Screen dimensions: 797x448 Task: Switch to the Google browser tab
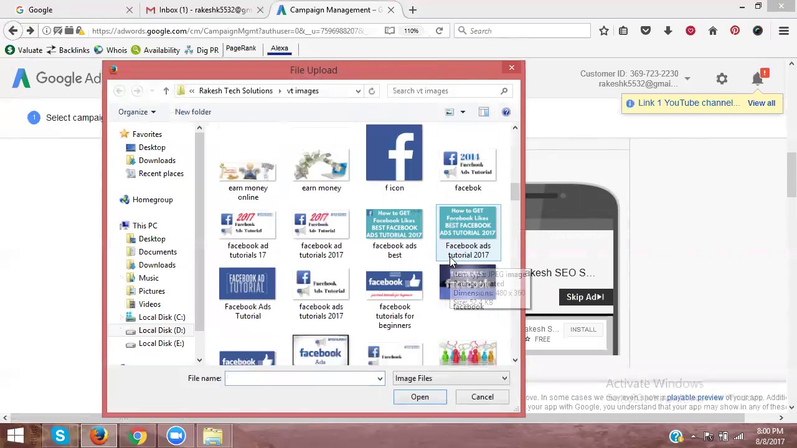tap(75, 10)
